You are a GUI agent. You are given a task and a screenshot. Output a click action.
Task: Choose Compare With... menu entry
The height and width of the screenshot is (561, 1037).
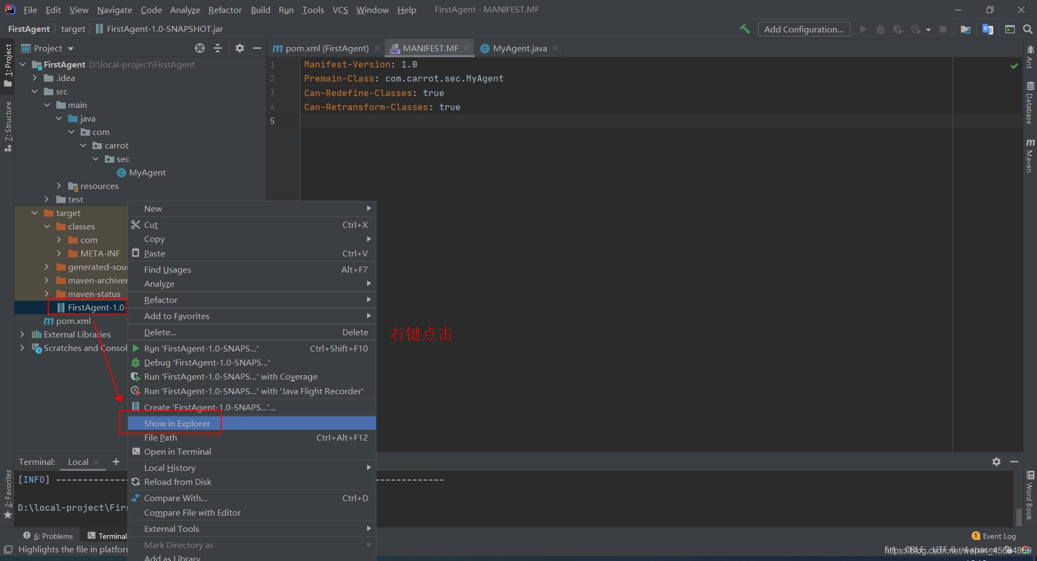tap(252, 498)
